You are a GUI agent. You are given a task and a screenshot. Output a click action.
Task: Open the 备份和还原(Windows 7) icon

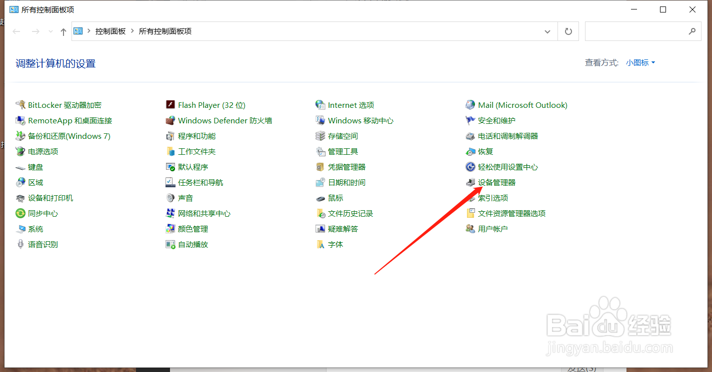[x=20, y=136]
